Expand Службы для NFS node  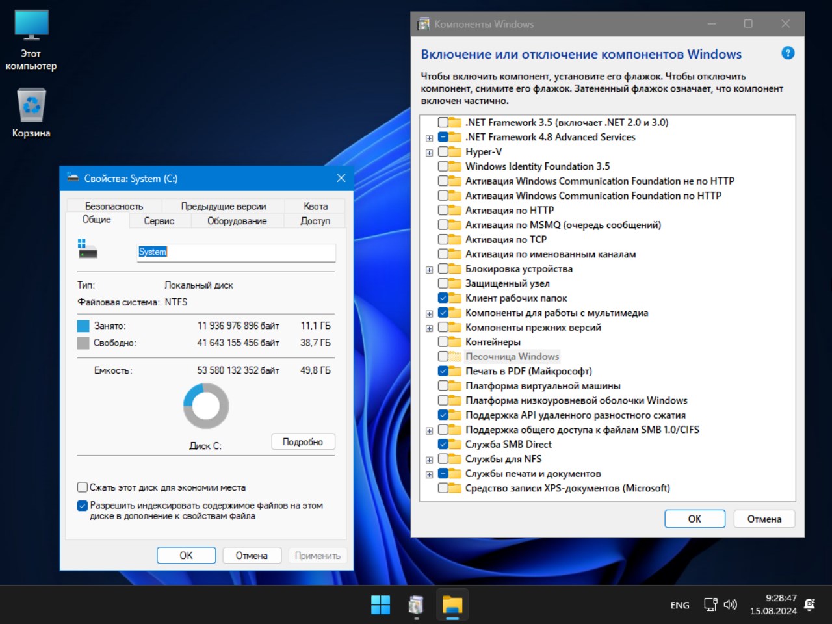pyautogui.click(x=429, y=460)
